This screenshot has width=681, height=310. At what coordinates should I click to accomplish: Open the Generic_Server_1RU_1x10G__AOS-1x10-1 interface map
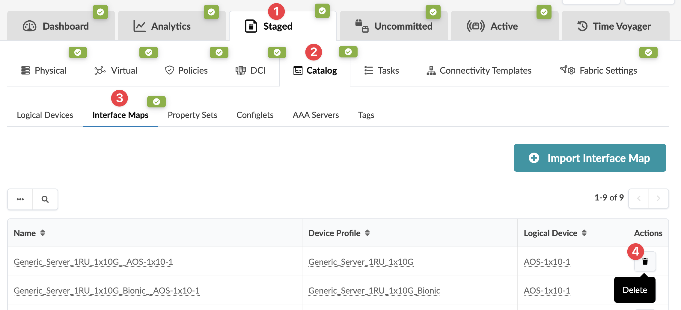tap(93, 262)
